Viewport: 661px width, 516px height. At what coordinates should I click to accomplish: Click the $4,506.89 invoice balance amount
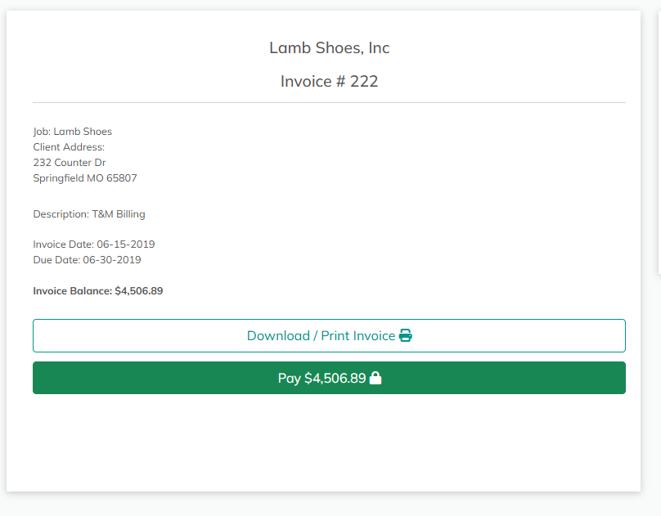pos(138,291)
